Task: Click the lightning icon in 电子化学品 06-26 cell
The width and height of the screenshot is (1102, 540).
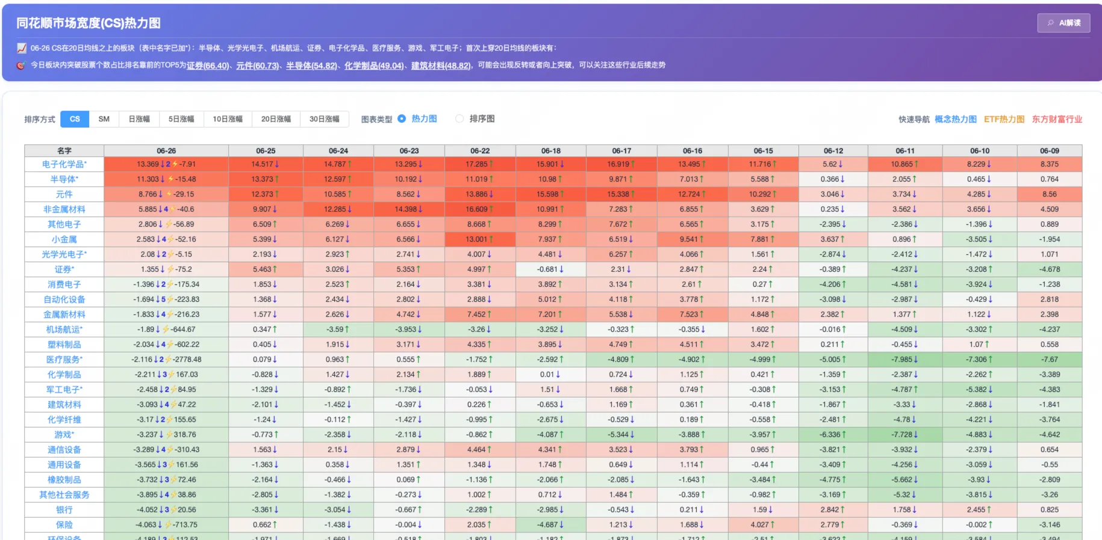Action: point(175,164)
